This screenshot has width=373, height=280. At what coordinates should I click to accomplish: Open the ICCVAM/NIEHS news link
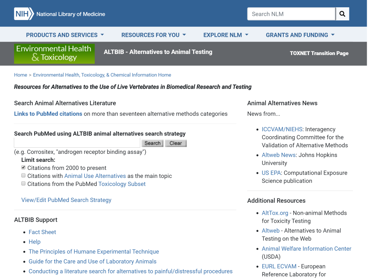point(282,129)
